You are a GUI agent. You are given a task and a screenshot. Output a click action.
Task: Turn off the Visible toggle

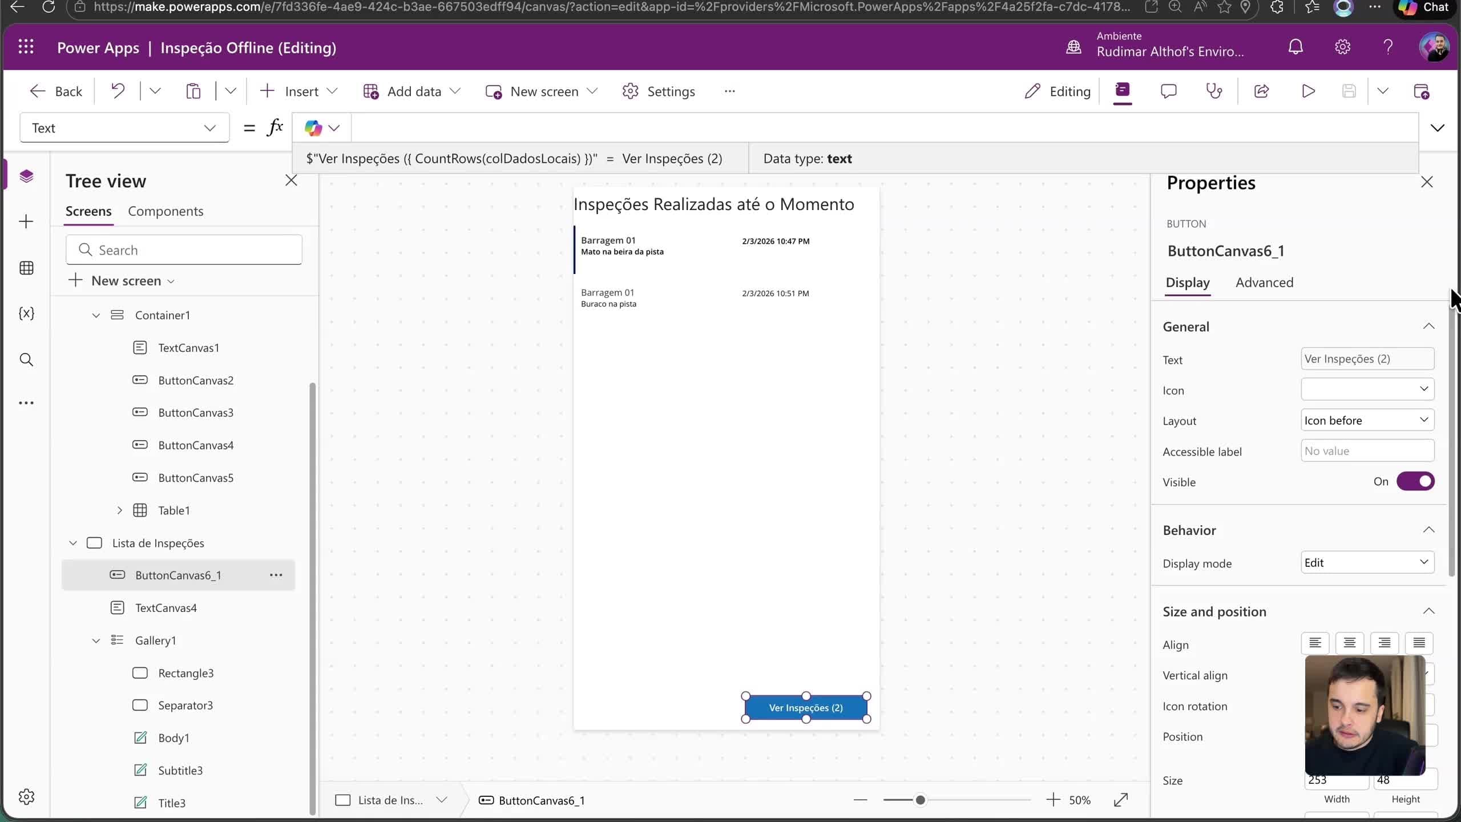tap(1416, 481)
